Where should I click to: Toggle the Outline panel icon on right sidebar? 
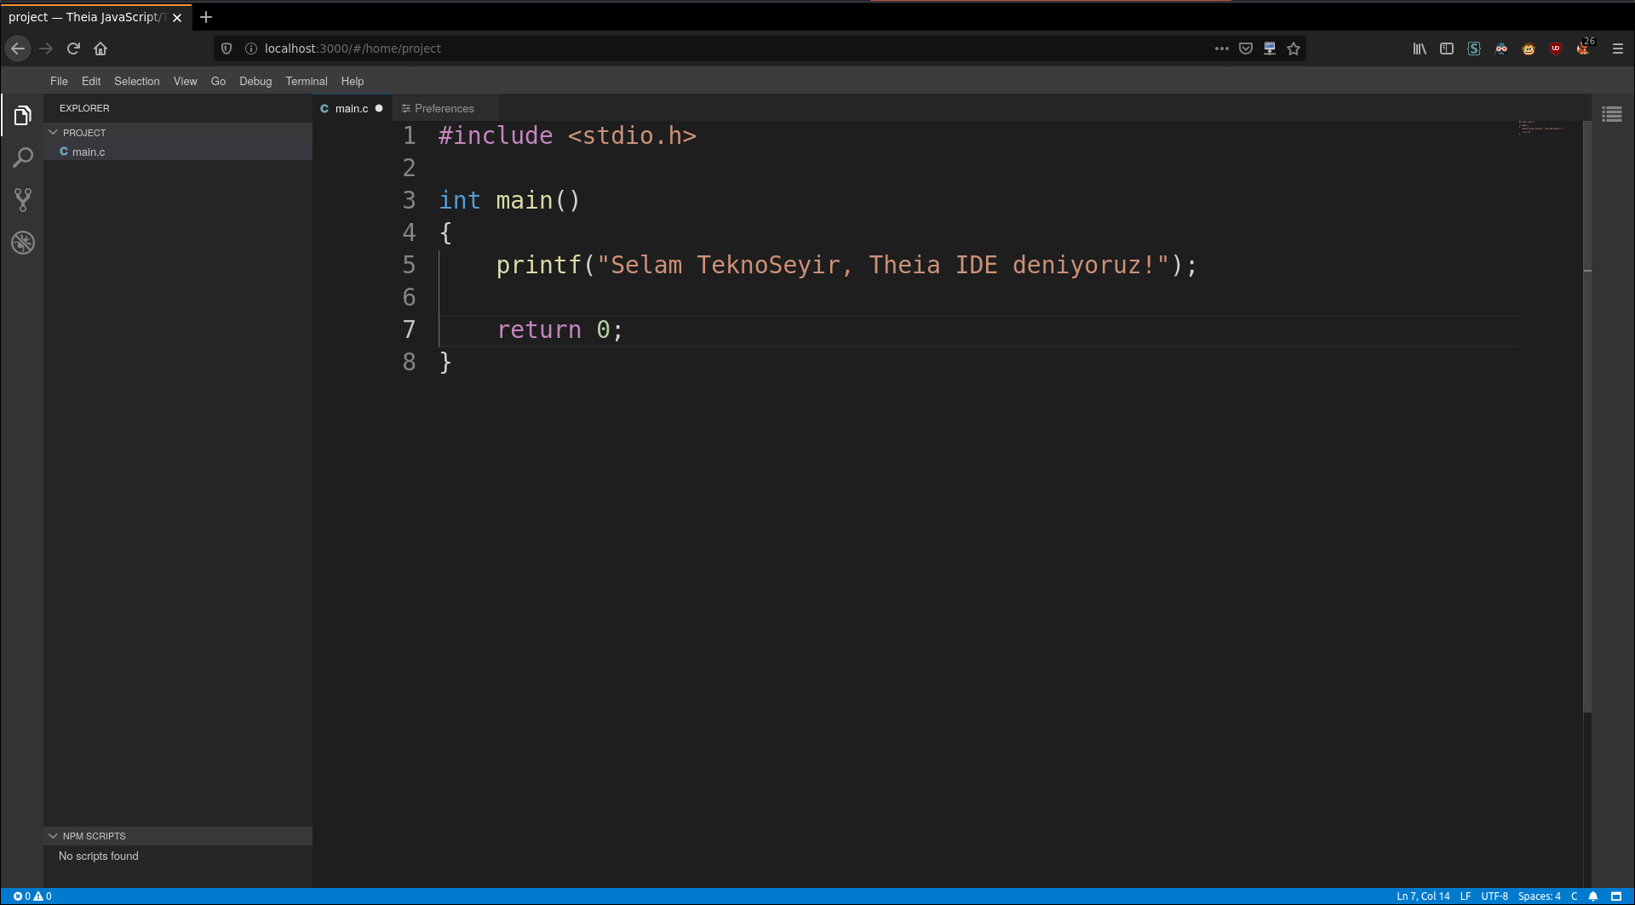click(1612, 114)
